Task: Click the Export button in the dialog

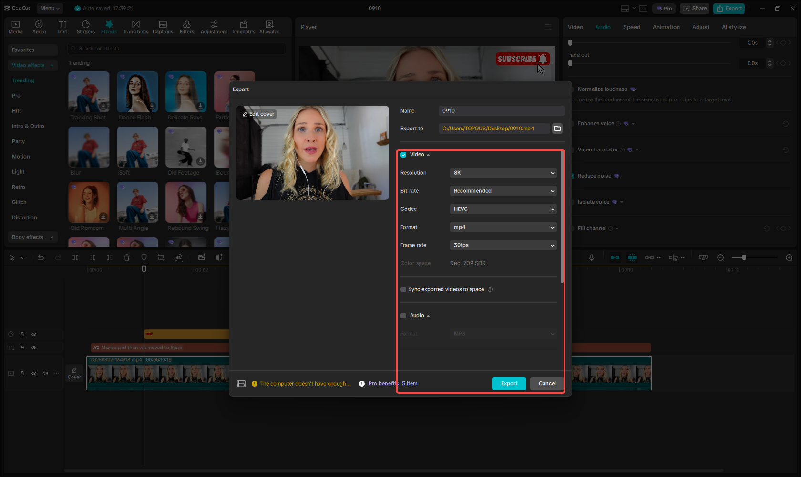Action: click(509, 383)
